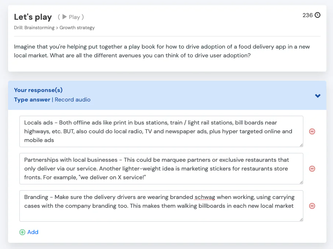This screenshot has width=333, height=249.
Task: Switch to Type answer mode
Action: (32, 100)
